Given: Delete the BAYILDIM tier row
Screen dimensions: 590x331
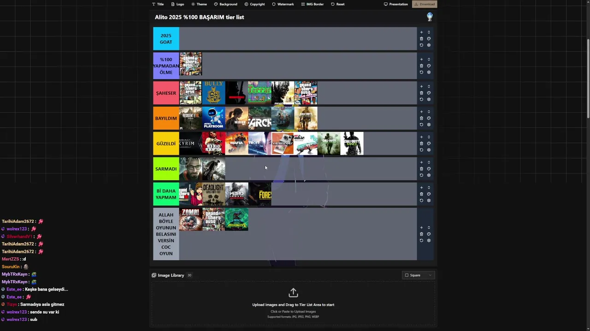Looking at the screenshot, I should [421, 118].
